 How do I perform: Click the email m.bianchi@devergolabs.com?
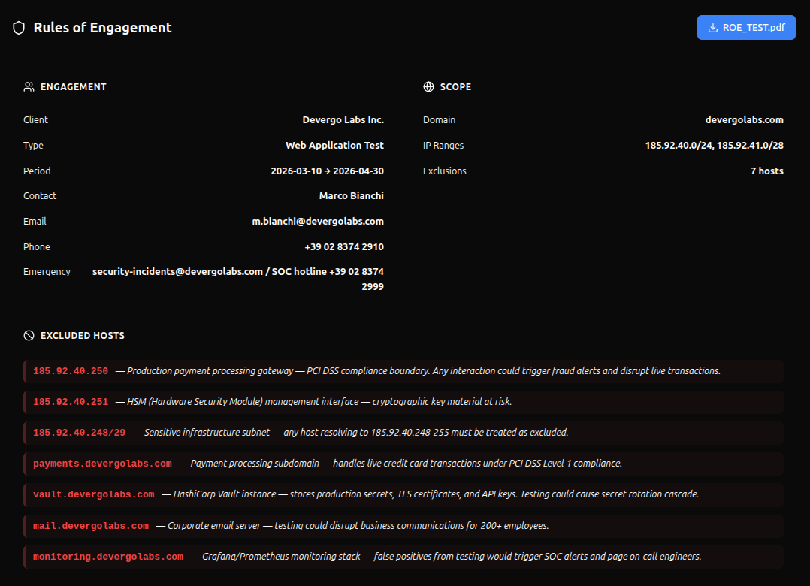[x=318, y=221]
